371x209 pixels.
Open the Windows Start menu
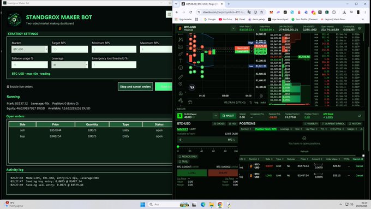(x=143, y=205)
